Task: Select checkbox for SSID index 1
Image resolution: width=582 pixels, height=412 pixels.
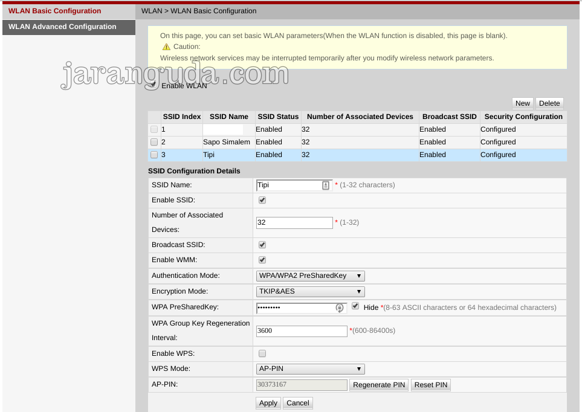Action: pos(154,129)
